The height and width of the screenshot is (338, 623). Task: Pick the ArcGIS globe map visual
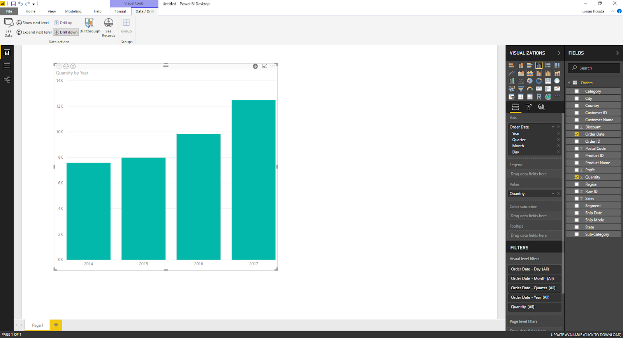tap(548, 97)
